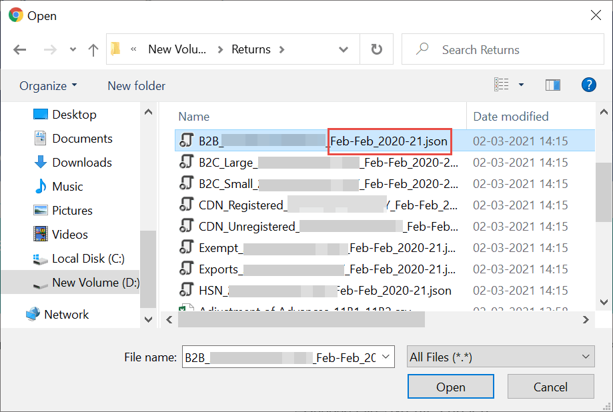This screenshot has width=613, height=412.
Task: Click the Cancel button
Action: tap(550, 387)
